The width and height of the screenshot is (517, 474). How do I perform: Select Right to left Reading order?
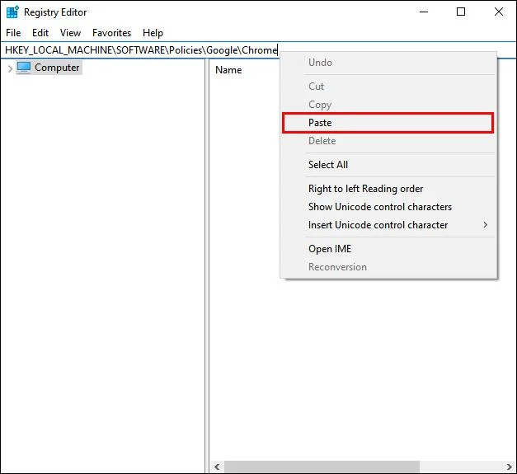388,189
